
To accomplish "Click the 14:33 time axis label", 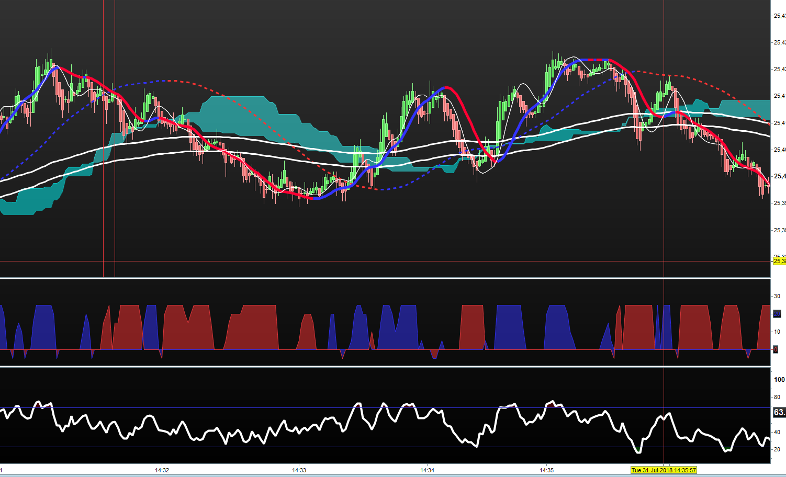I will (299, 470).
